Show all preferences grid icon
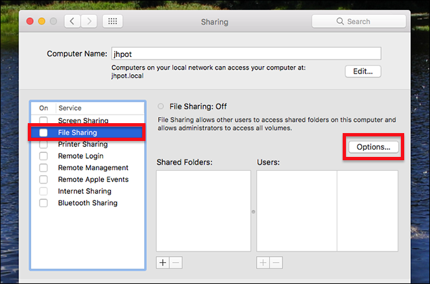This screenshot has width=430, height=284. pos(112,21)
